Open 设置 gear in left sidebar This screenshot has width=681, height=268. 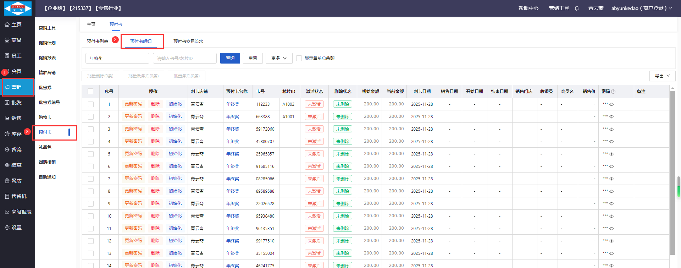7,228
